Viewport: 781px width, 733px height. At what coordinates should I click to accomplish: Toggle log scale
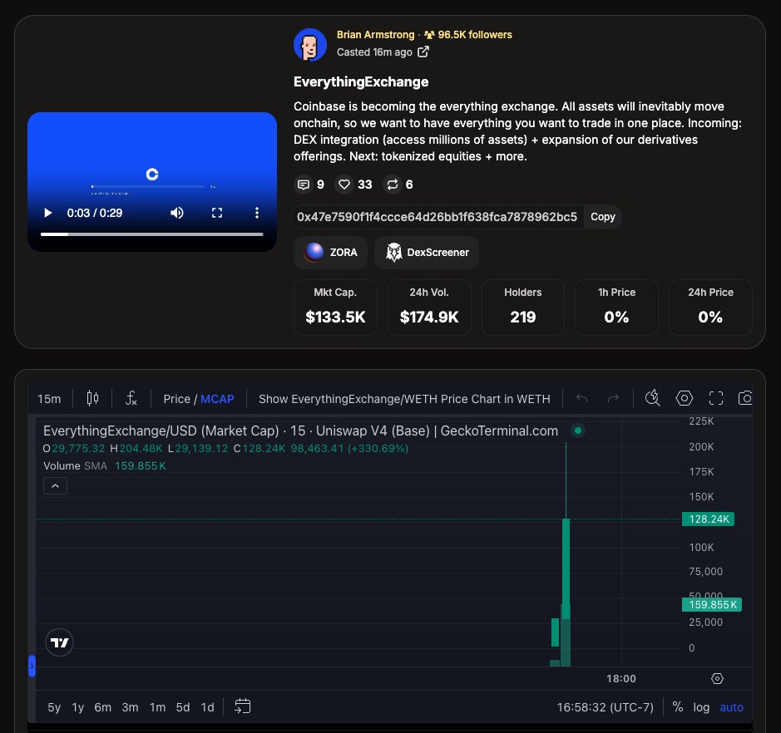[x=701, y=707]
